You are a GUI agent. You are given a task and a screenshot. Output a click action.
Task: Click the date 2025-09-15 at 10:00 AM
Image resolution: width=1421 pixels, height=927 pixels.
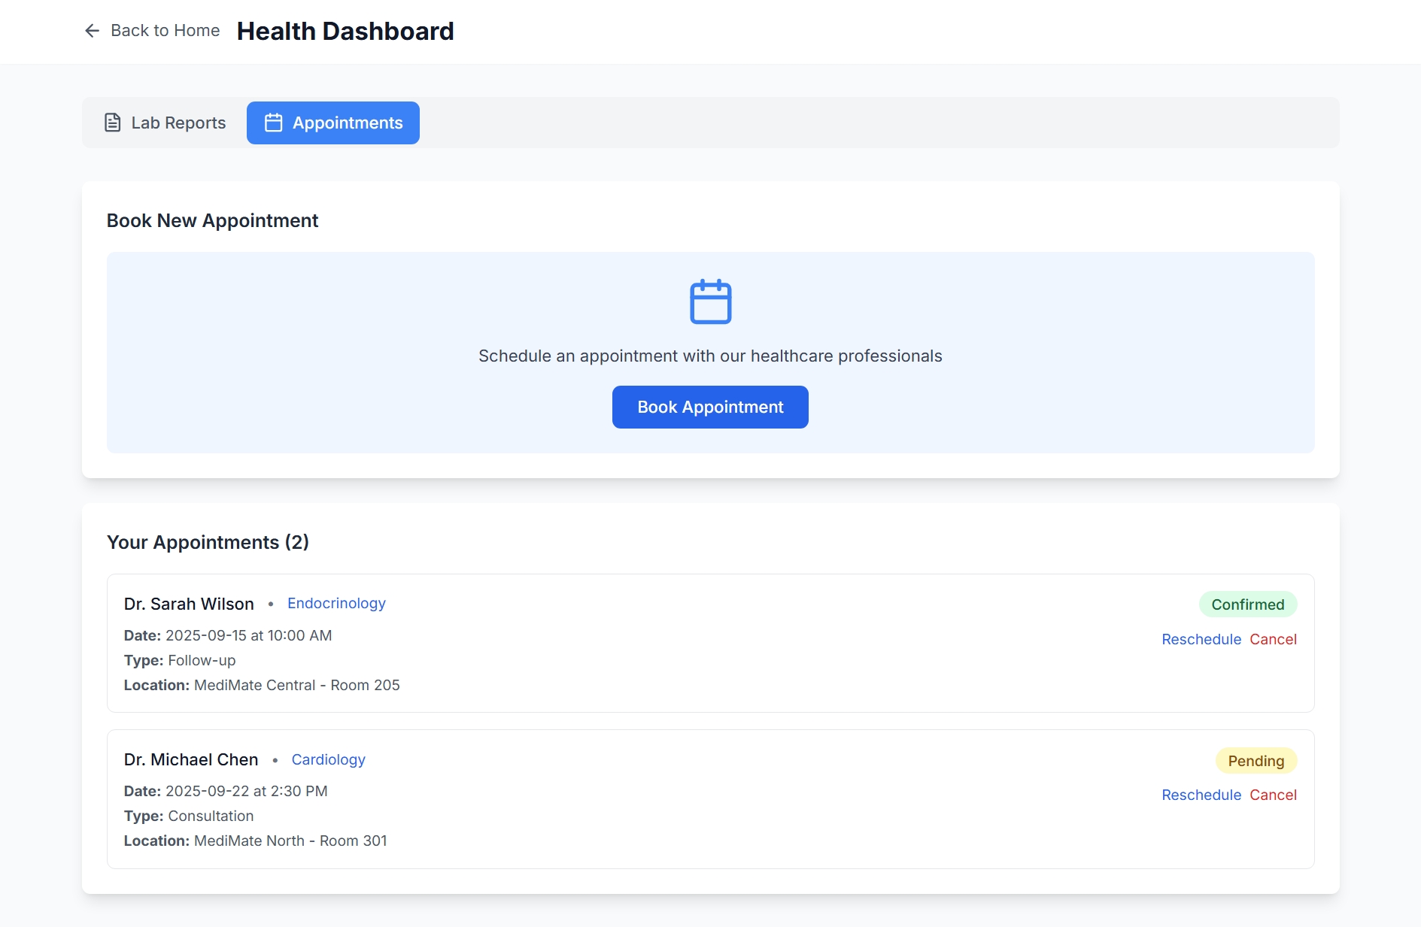point(248,635)
